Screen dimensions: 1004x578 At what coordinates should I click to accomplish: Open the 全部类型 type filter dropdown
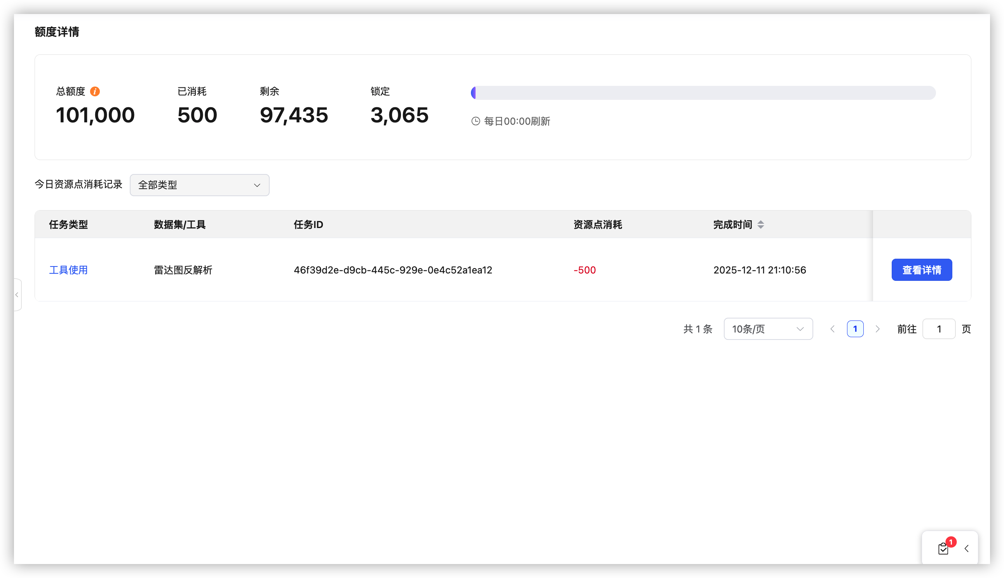199,185
